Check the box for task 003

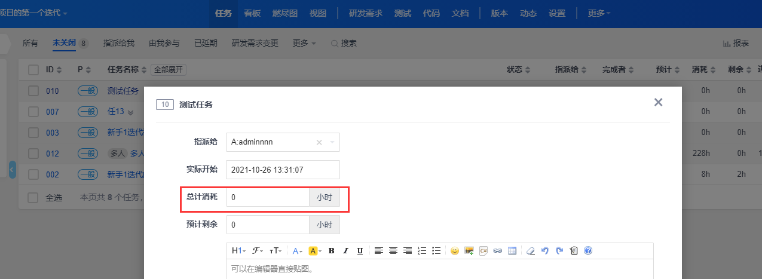(x=33, y=133)
